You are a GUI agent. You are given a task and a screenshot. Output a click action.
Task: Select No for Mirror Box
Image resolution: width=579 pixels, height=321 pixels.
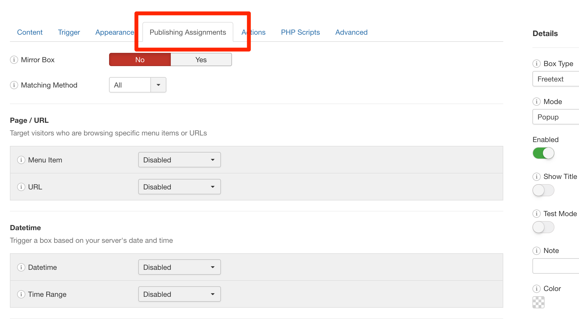tap(140, 60)
